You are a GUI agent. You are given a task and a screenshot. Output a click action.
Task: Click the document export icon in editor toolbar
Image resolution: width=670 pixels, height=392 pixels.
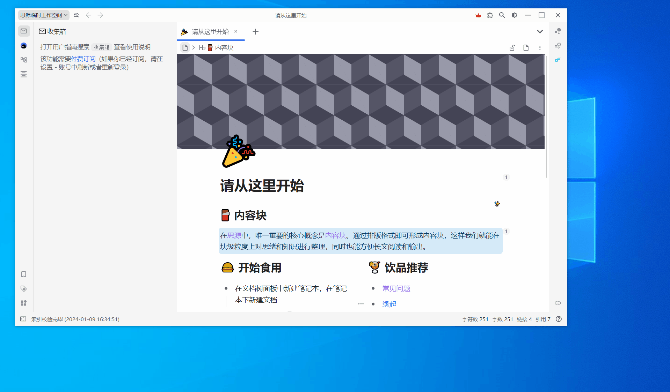[x=526, y=47]
